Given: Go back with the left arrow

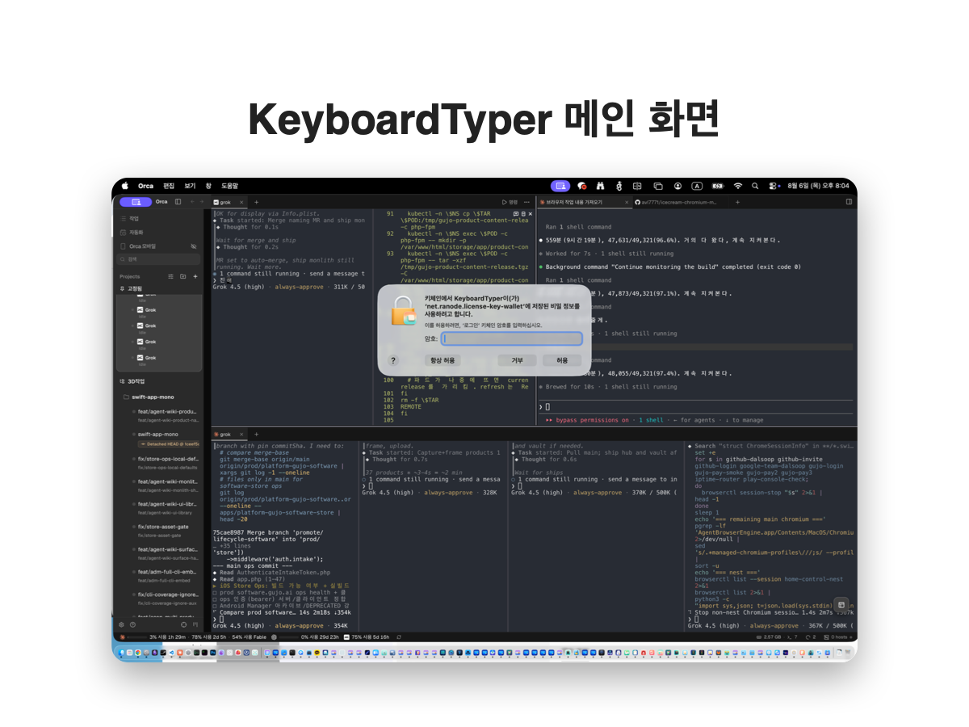Looking at the screenshot, I should [192, 202].
